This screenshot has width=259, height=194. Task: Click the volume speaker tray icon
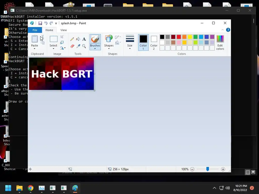pyautogui.click(x=228, y=188)
